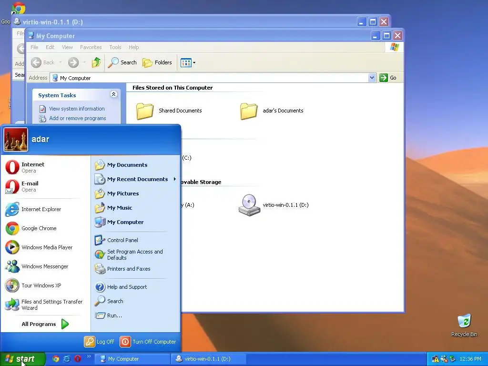This screenshot has height=366, width=488.
Task: Click the Log Off button
Action: coord(99,342)
